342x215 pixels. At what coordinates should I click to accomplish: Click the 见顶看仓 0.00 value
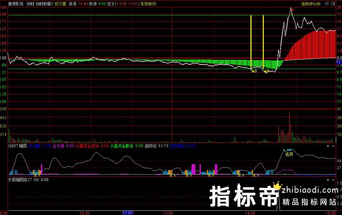click(183, 146)
